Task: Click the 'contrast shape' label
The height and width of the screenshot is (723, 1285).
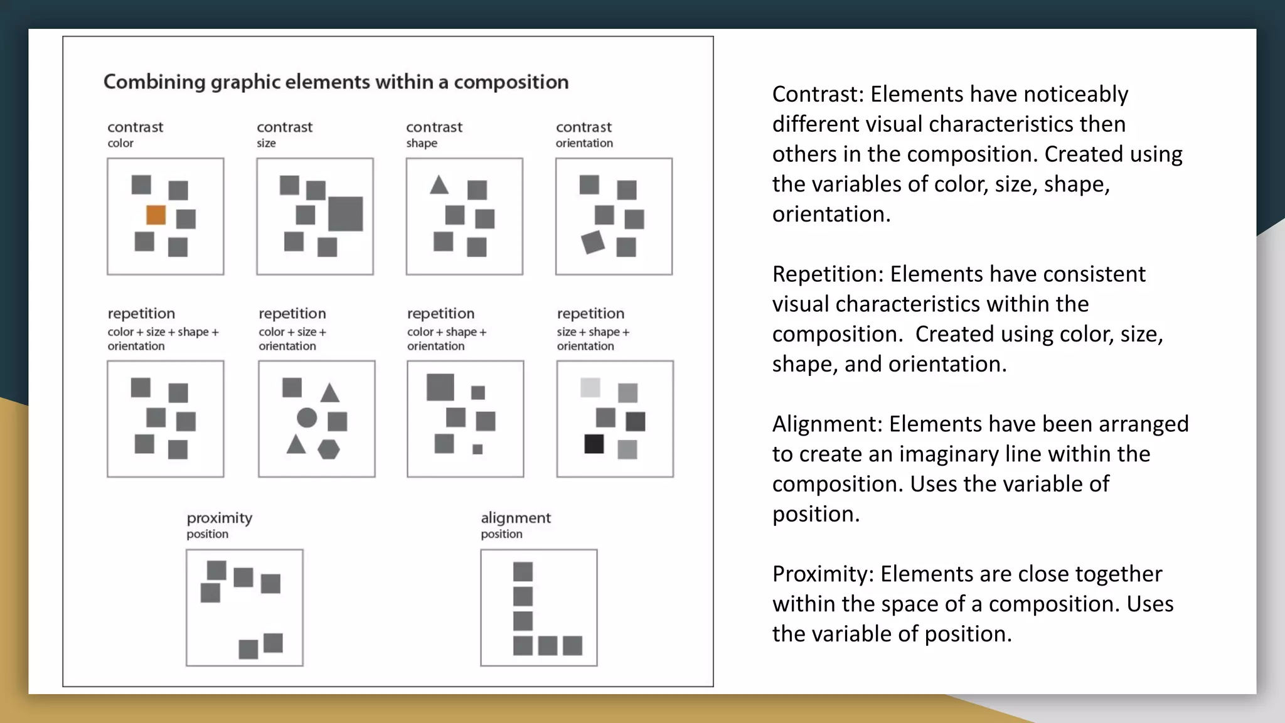Action: [434, 134]
